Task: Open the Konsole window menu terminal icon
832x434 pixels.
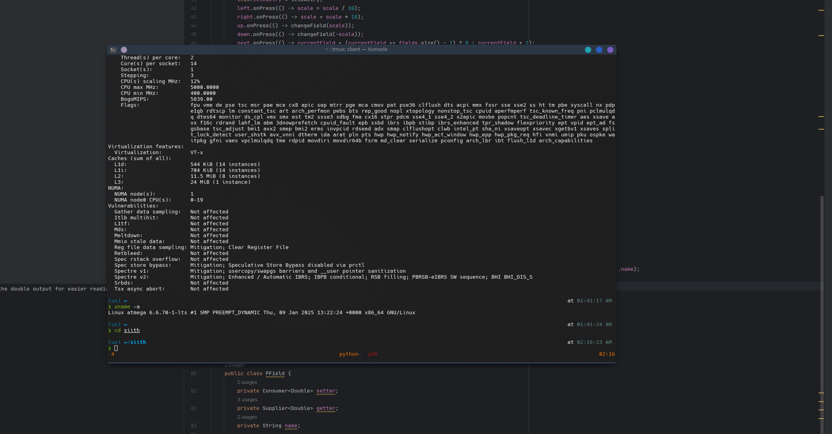Action: (113, 50)
